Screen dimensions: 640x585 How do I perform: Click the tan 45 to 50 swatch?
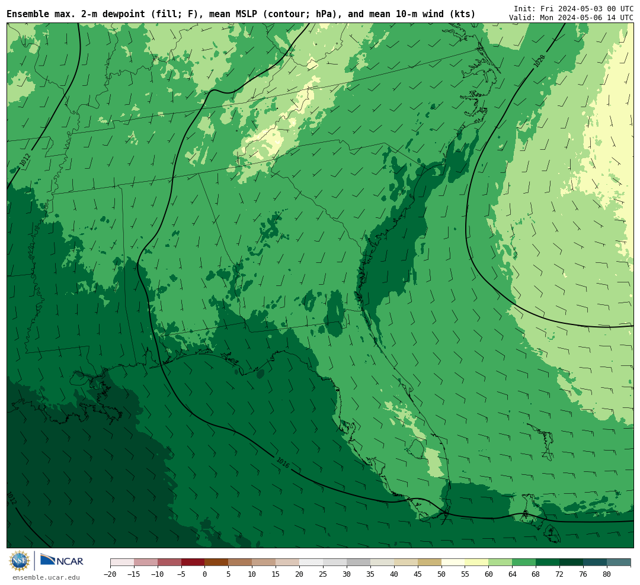(430, 562)
